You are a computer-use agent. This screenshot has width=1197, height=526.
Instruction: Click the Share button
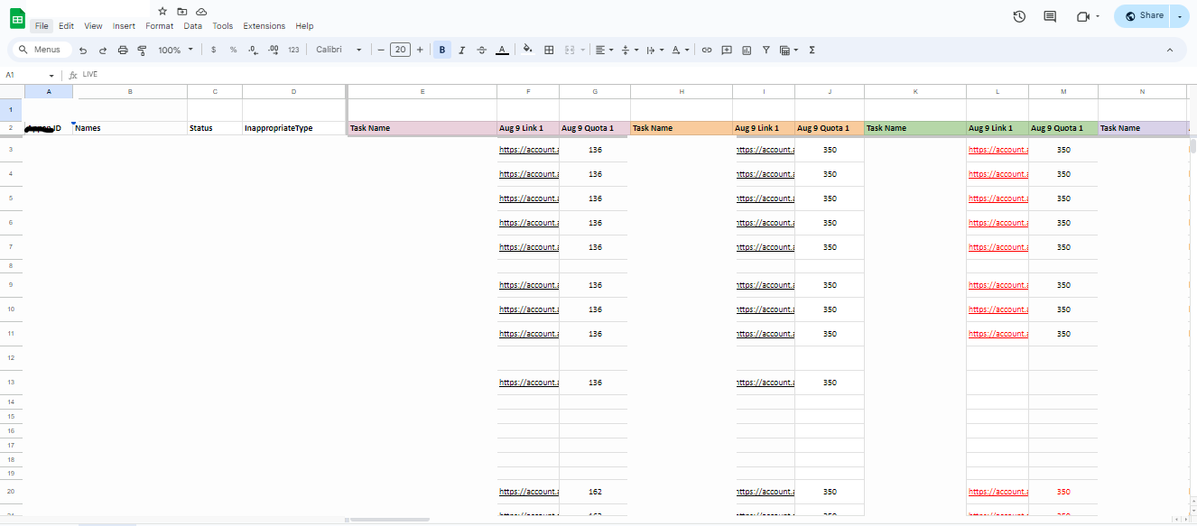pos(1142,15)
